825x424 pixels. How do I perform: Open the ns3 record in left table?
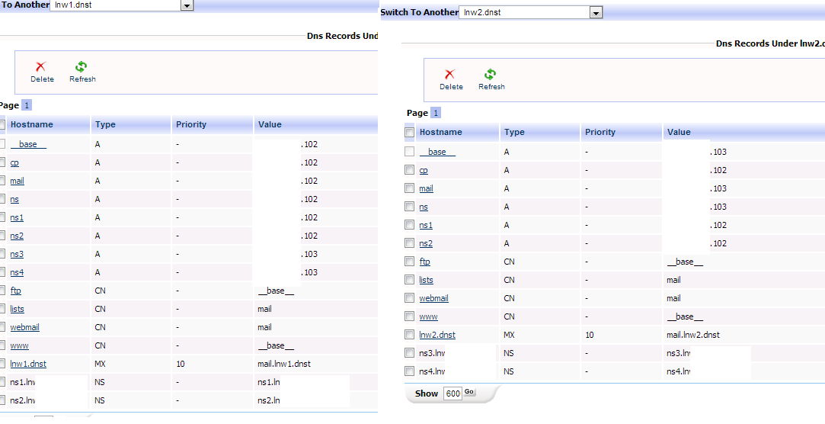[17, 254]
